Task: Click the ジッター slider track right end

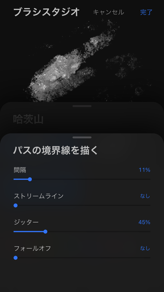Action: click(x=150, y=232)
